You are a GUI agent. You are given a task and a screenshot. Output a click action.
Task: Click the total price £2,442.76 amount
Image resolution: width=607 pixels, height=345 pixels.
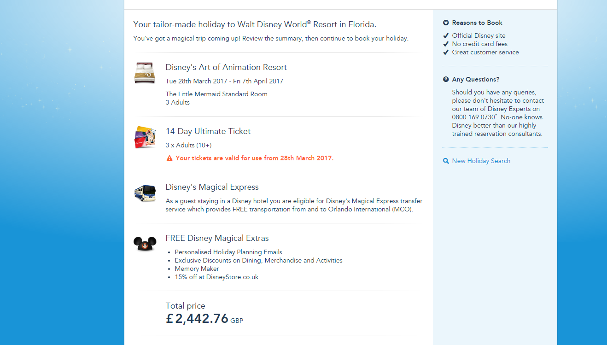[198, 318]
